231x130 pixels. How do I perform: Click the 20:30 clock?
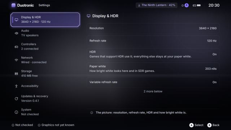[214, 5]
